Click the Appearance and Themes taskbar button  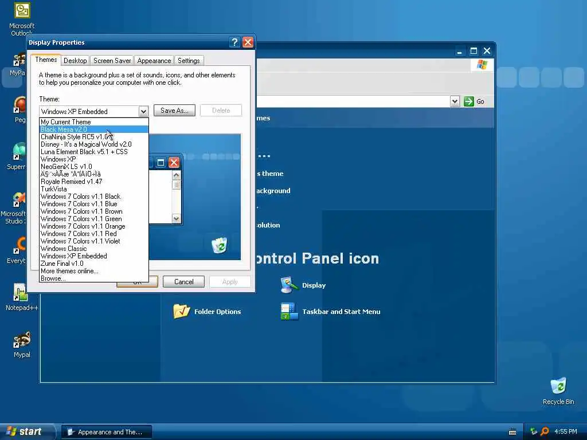click(x=106, y=432)
